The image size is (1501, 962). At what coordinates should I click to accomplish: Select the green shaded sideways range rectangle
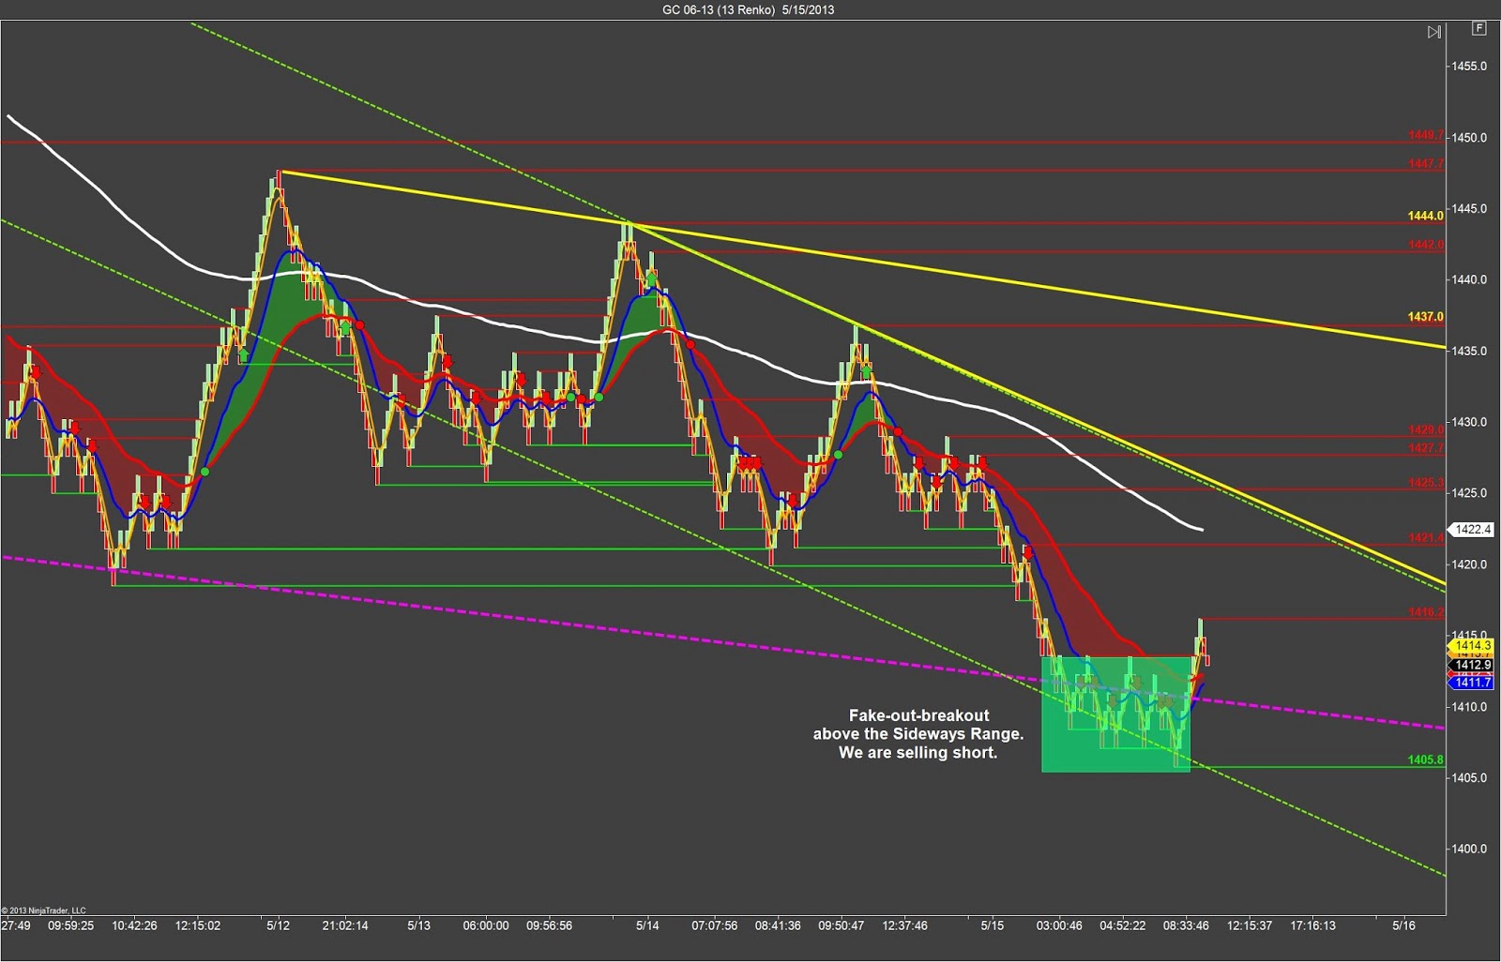[x=1115, y=714]
